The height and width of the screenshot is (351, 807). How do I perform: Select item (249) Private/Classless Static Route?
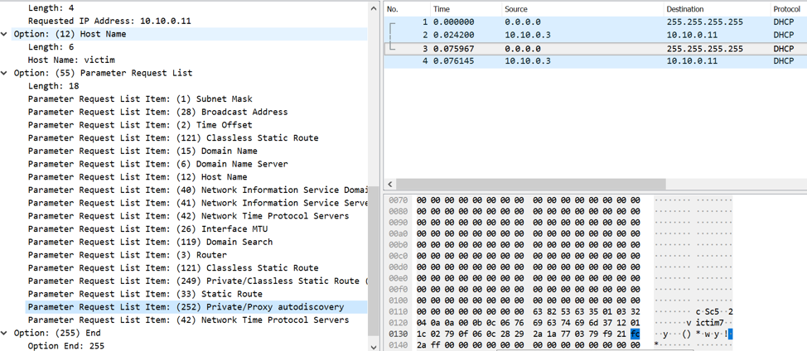click(198, 281)
